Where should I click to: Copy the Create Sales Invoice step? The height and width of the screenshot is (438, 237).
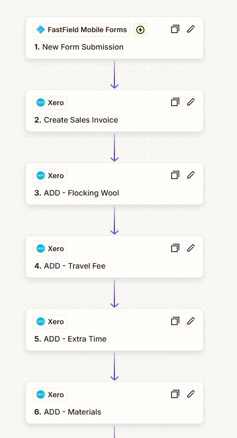[175, 102]
